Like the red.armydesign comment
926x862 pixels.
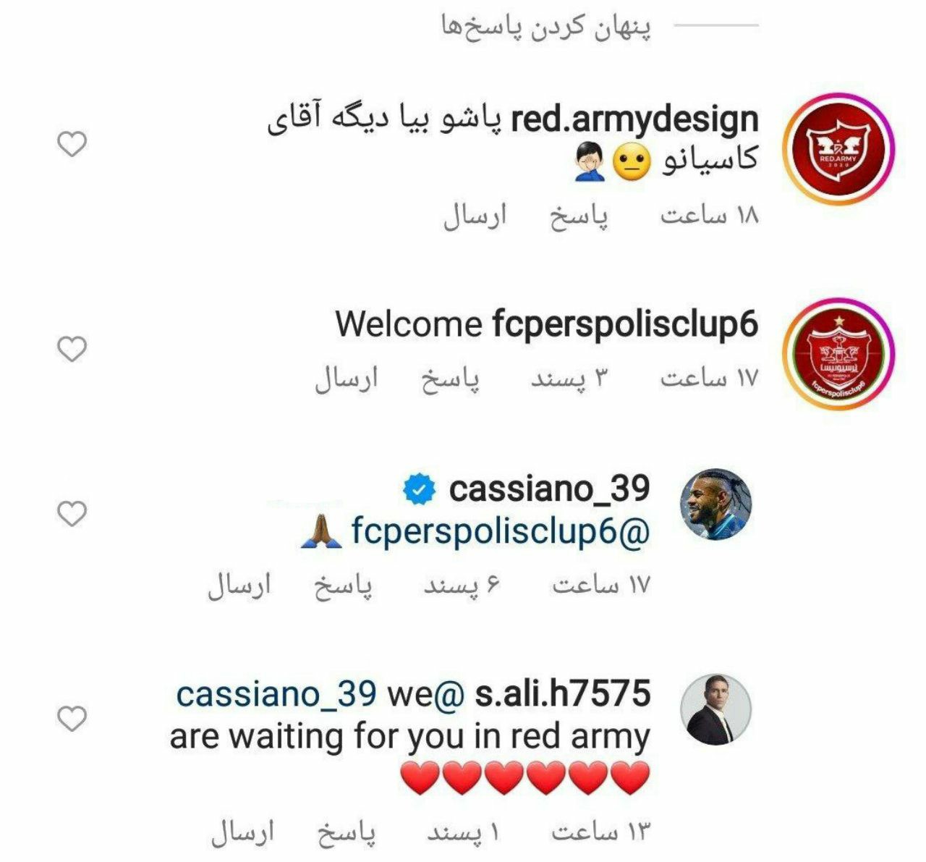pyautogui.click(x=72, y=145)
